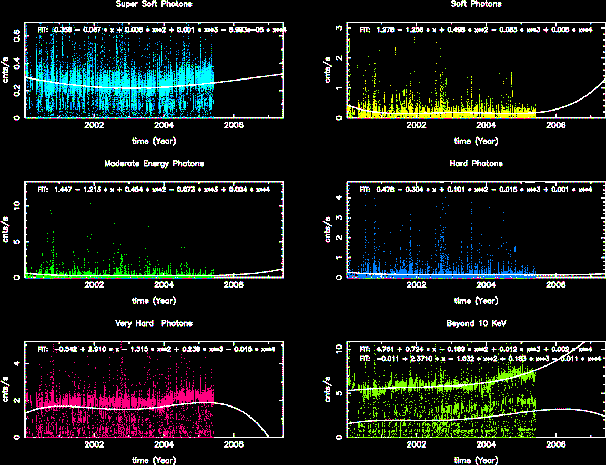The height and width of the screenshot is (465, 606).
Task: Select the FIT equation in Hard Photons plot
Action: (x=476, y=189)
